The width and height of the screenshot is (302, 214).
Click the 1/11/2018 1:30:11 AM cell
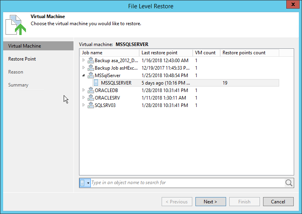click(x=164, y=98)
